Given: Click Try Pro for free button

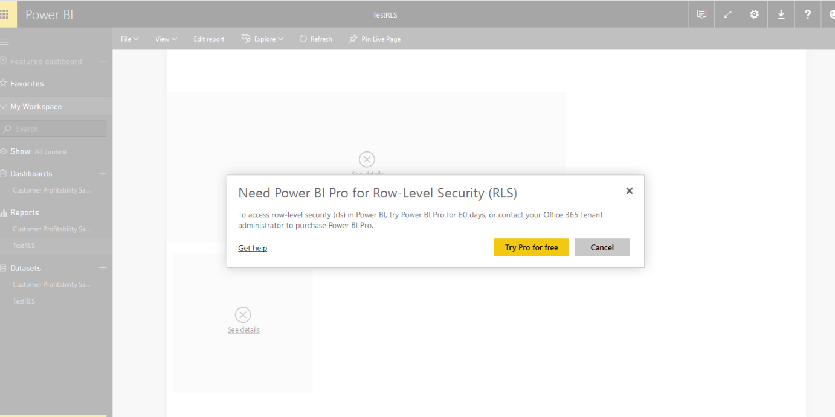Looking at the screenshot, I should (x=531, y=247).
